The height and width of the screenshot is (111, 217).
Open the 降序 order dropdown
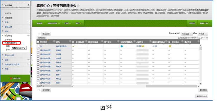tap(203, 34)
